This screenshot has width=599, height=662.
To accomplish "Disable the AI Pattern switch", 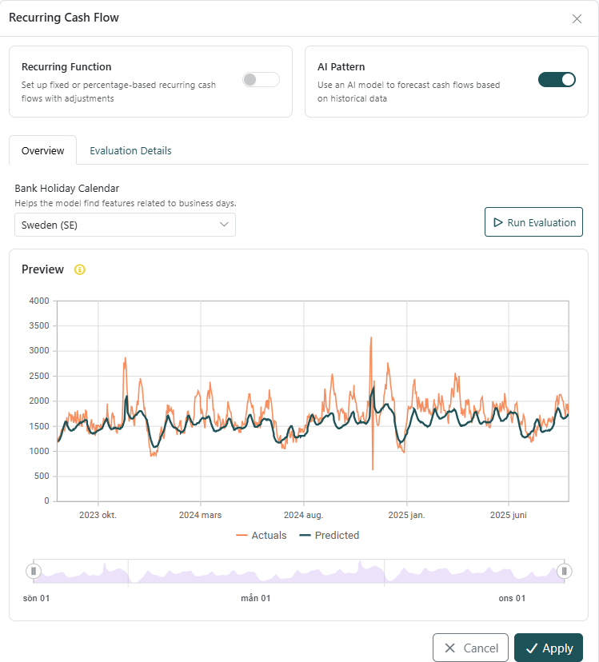I will click(557, 80).
